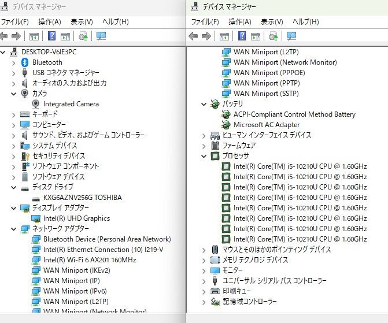Viewport: 388px width, 323px height.
Task: Select the last Intel Core i5-10210U processor entry
Action: tap(300, 239)
